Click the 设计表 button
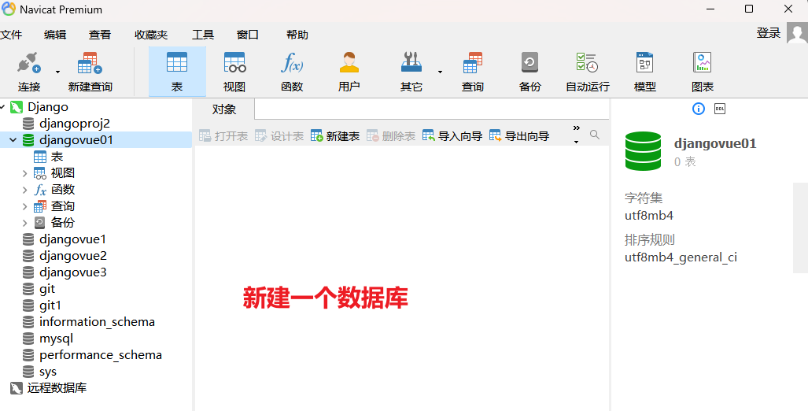This screenshot has width=808, height=411. click(x=279, y=136)
